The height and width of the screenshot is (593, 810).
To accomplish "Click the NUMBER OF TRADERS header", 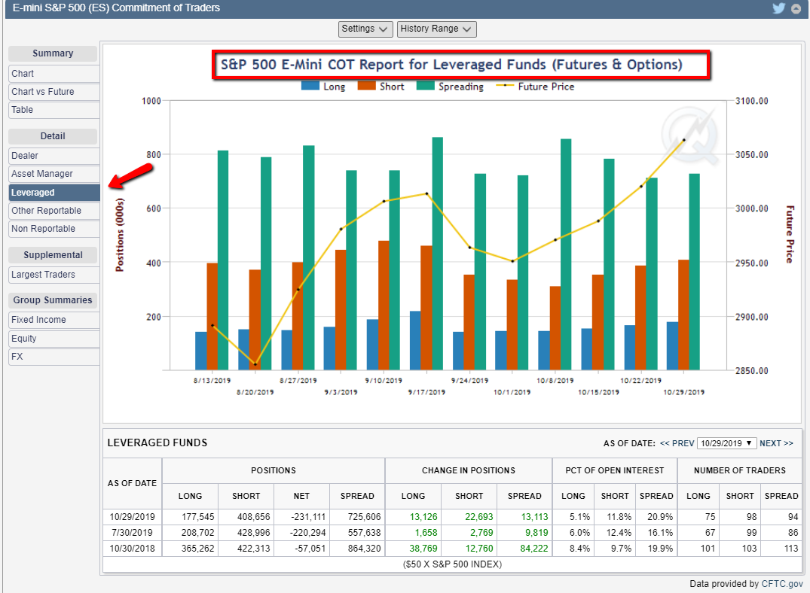I will [x=740, y=470].
